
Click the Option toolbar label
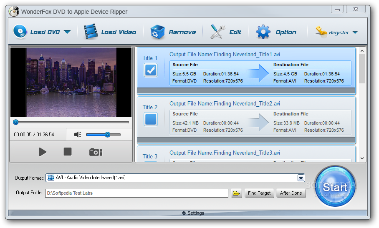pyautogui.click(x=286, y=32)
